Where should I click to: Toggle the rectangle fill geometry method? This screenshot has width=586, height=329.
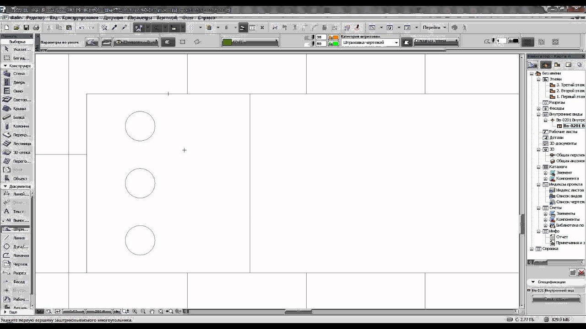[x=182, y=42]
